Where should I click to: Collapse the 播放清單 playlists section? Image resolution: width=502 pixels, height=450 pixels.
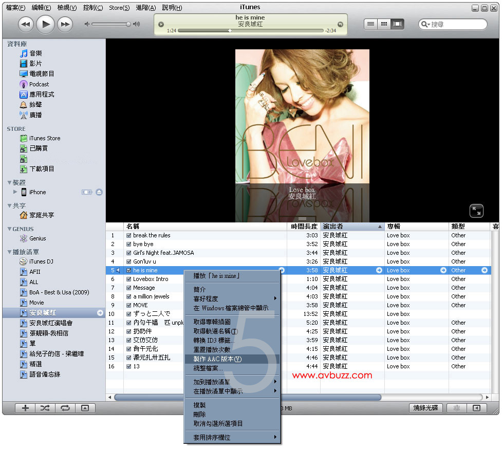(9, 252)
